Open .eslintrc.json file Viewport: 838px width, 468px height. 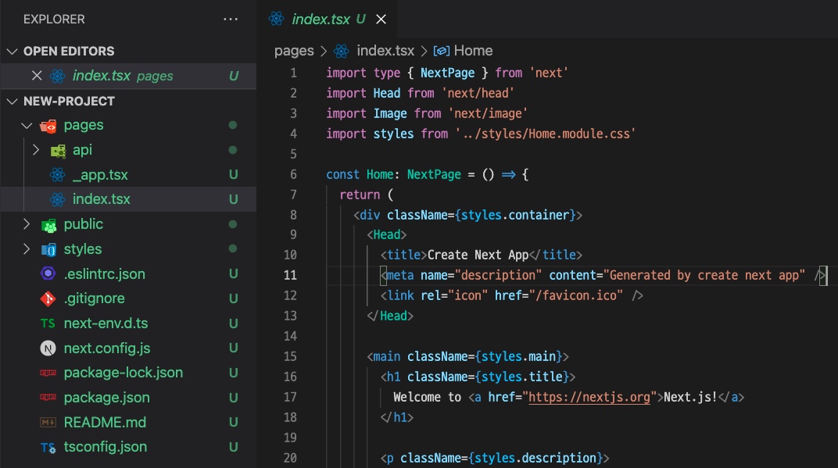pyautogui.click(x=105, y=274)
